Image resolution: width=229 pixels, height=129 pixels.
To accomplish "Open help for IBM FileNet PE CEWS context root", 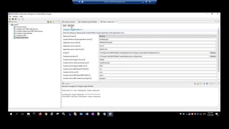I will [88, 69].
